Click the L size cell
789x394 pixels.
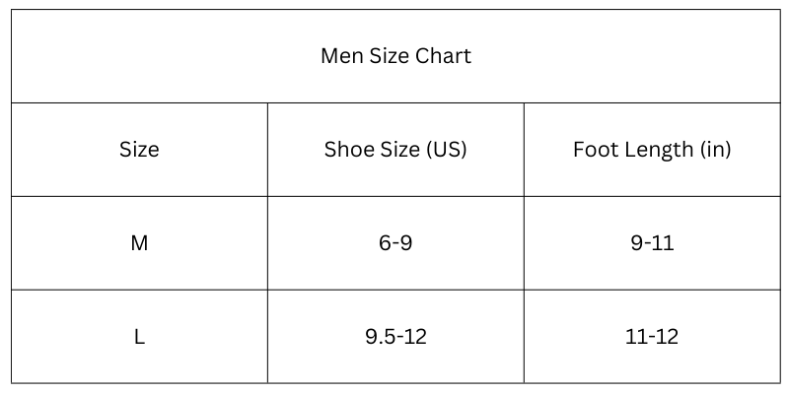click(139, 337)
